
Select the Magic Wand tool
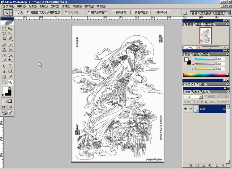click(x=10, y=34)
